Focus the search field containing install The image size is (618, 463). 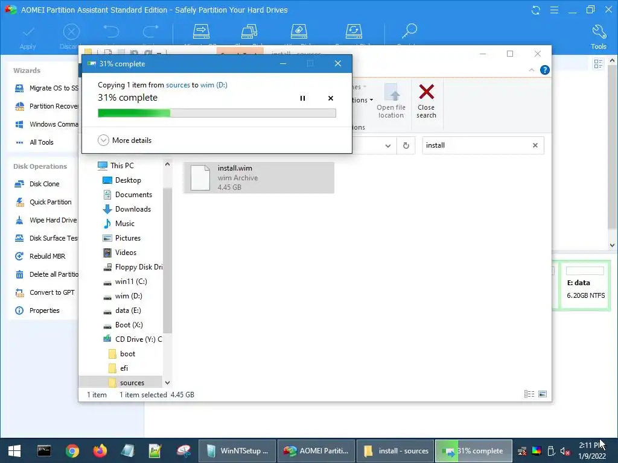[x=476, y=145]
